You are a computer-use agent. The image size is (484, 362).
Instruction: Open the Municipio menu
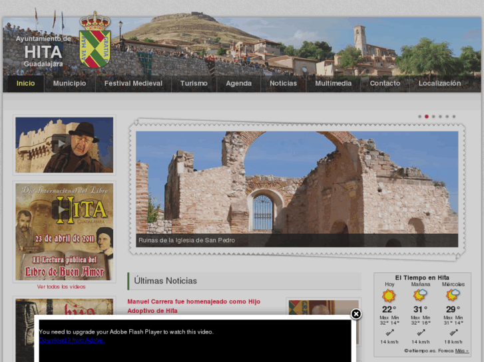pyautogui.click(x=69, y=83)
